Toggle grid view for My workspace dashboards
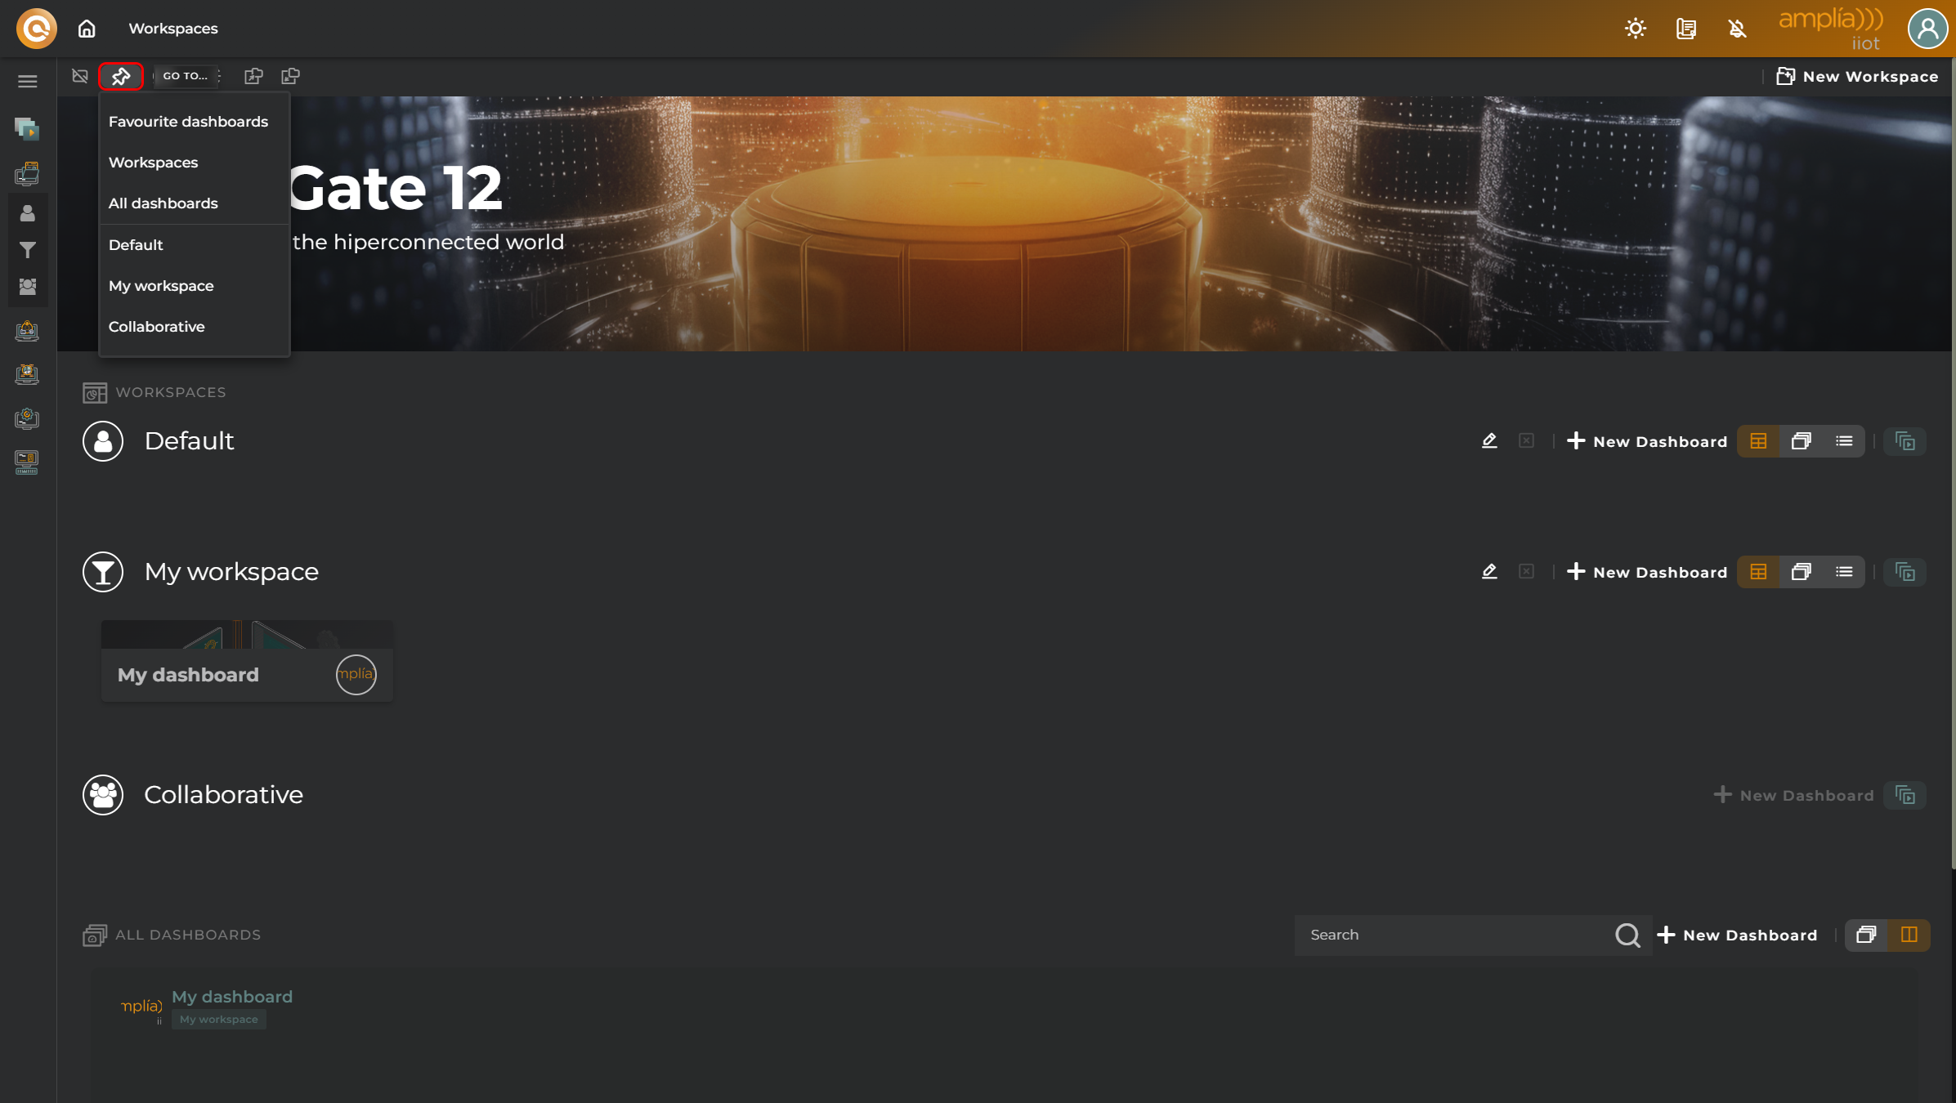 1757,571
